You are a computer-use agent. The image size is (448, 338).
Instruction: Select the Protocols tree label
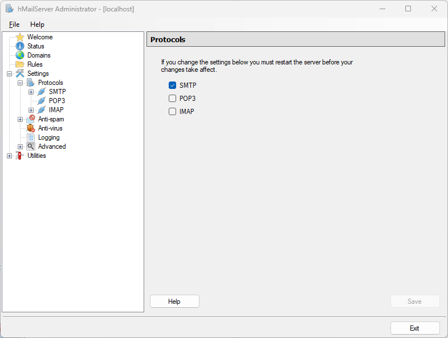pyautogui.click(x=51, y=83)
